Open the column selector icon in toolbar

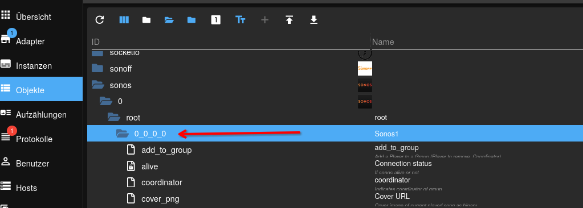point(124,20)
